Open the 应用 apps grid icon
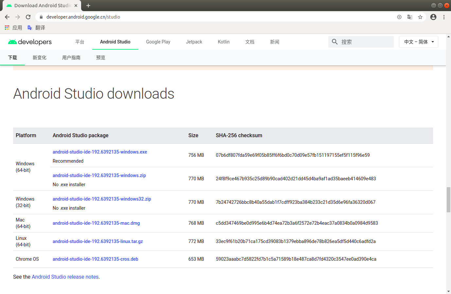 coord(7,27)
